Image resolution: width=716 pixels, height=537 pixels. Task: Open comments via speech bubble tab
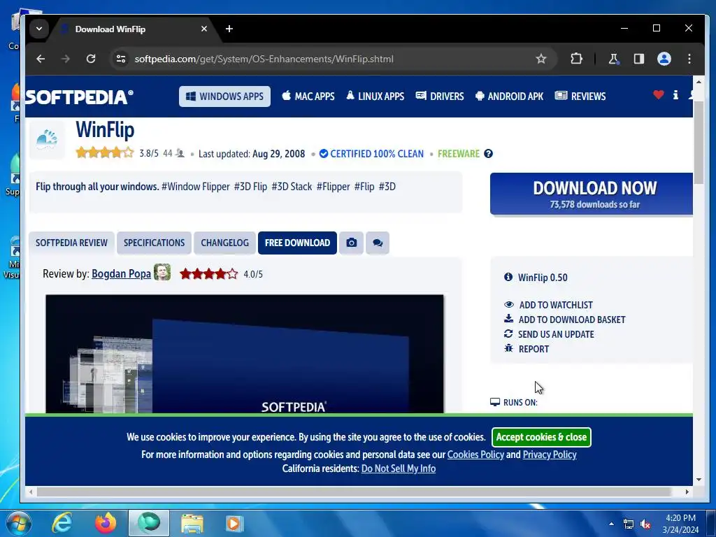click(x=378, y=243)
